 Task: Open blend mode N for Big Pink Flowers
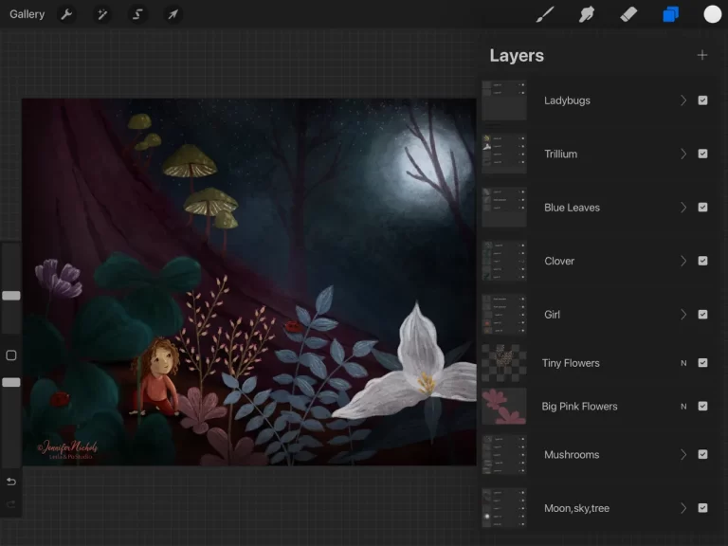pos(683,407)
